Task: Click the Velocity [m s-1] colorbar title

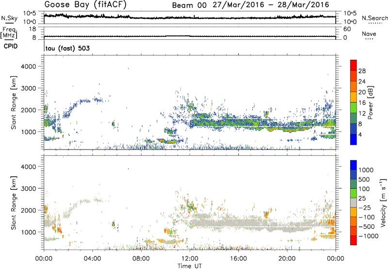Action: [383, 202]
